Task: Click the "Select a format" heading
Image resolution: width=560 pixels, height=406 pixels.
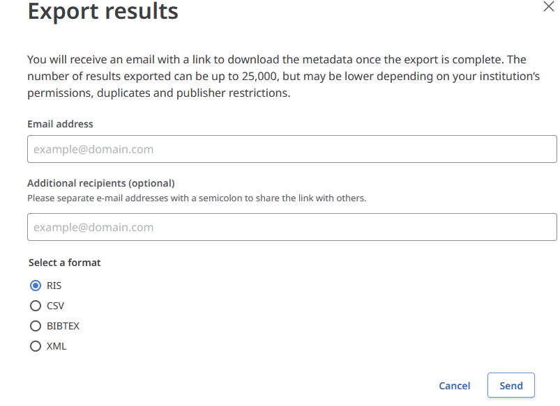Action: tap(65, 263)
